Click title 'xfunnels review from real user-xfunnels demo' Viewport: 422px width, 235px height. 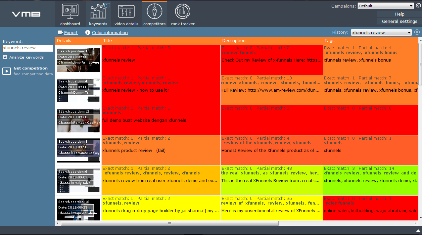(161, 181)
